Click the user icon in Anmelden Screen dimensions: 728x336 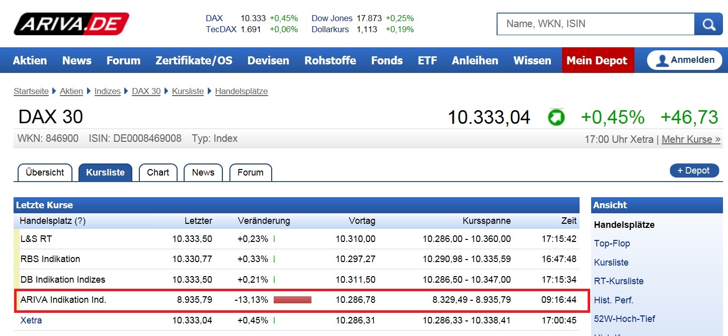pyautogui.click(x=662, y=60)
